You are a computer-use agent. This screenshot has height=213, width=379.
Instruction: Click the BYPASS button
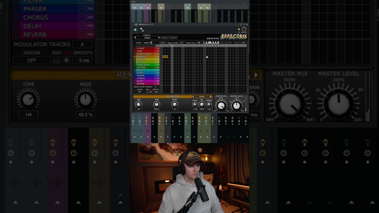click(174, 38)
